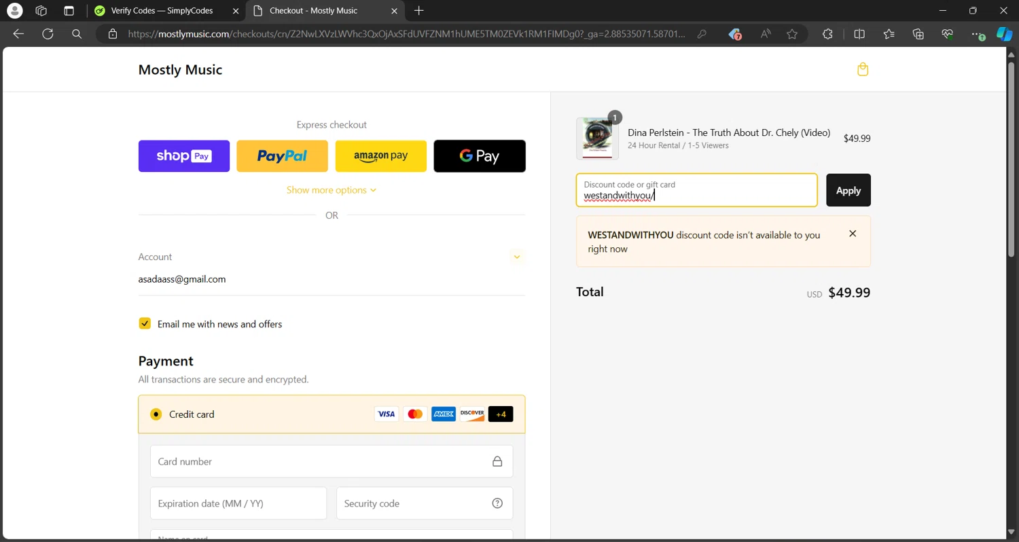1019x542 pixels.
Task: Open a new tab with the plus icon
Action: [x=419, y=11]
